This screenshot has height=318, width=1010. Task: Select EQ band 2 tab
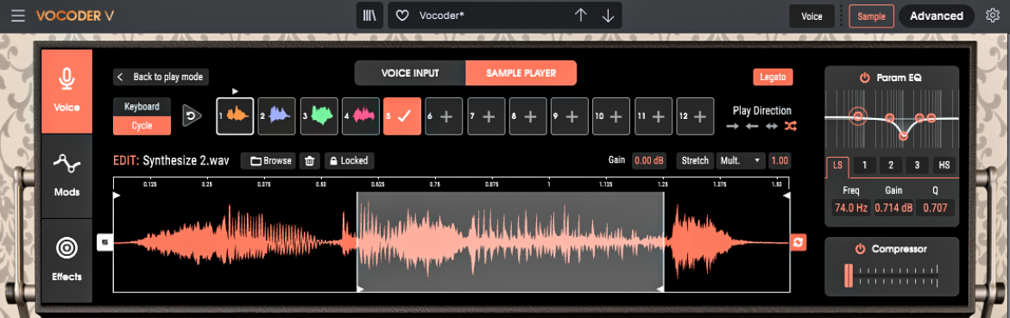pyautogui.click(x=891, y=165)
